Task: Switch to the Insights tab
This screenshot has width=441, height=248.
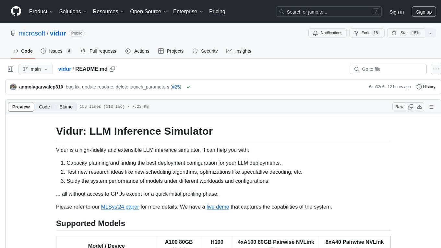Action: click(239, 51)
